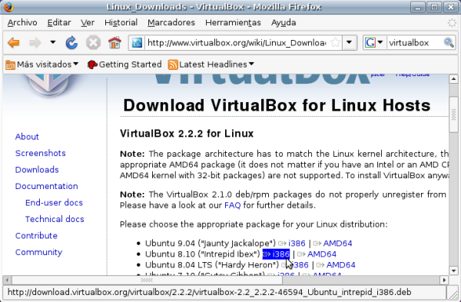Screen dimensions: 461x302
Task: Open the Documentation sidebar link
Action: pyautogui.click(x=46, y=186)
